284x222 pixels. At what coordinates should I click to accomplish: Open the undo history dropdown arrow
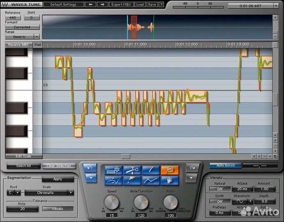[x=90, y=178]
